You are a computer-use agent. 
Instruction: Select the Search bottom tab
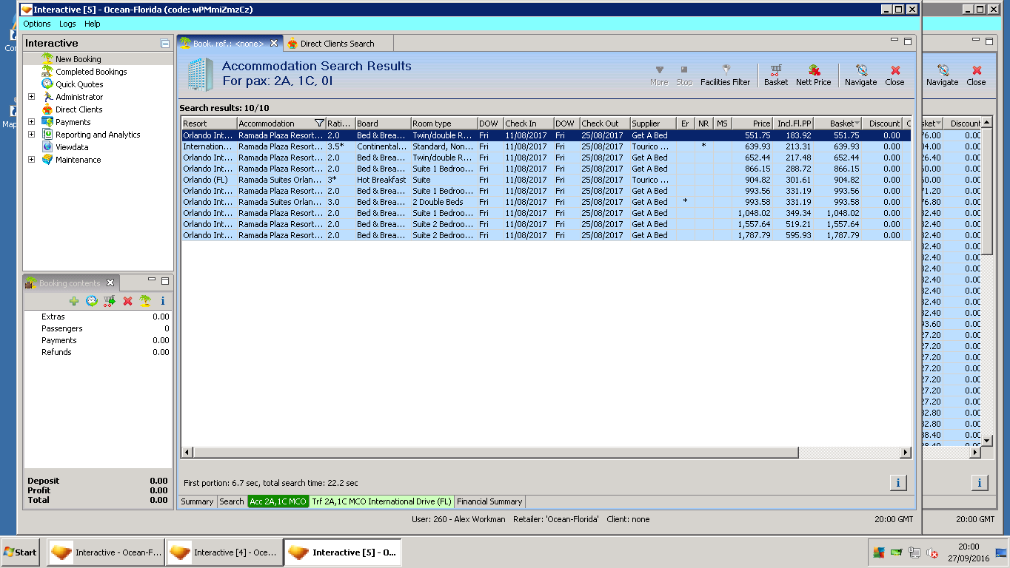pos(232,501)
